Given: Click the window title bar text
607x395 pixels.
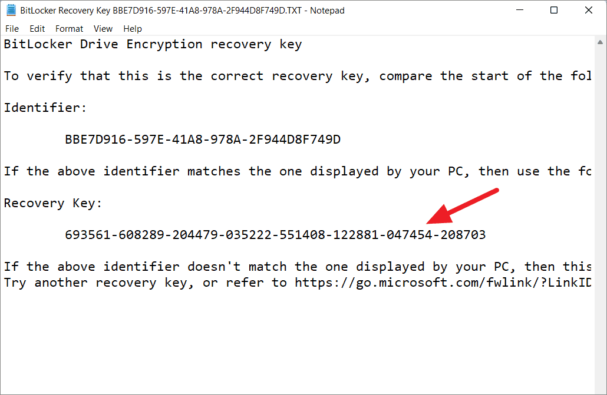Looking at the screenshot, I should click(182, 11).
